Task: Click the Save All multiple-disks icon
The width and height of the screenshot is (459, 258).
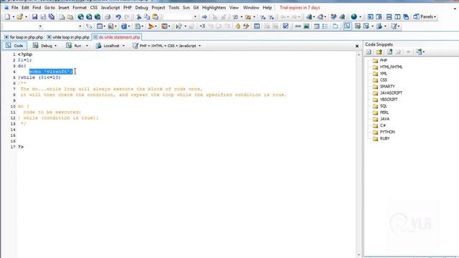Action: pos(52,17)
